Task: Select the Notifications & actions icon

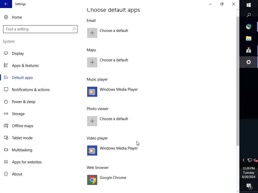Action: tap(6, 89)
